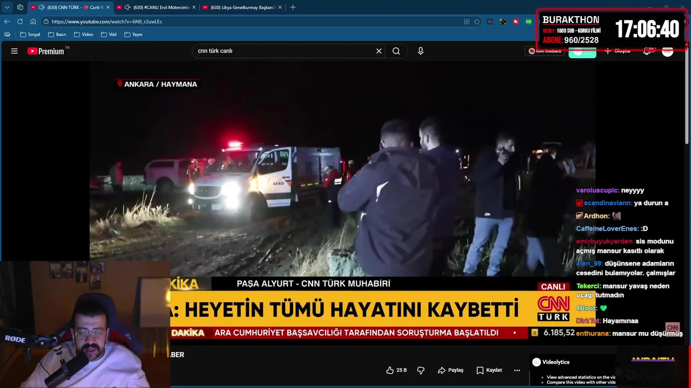Viewport: 691px width, 388px height.
Task: Open the Video bookmarks folder
Action: coord(83,34)
